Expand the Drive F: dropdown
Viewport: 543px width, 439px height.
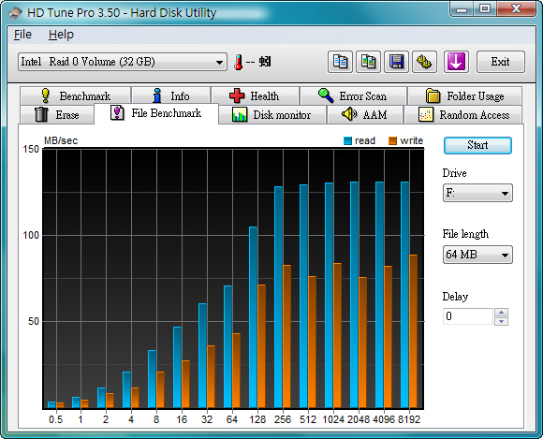(x=477, y=193)
